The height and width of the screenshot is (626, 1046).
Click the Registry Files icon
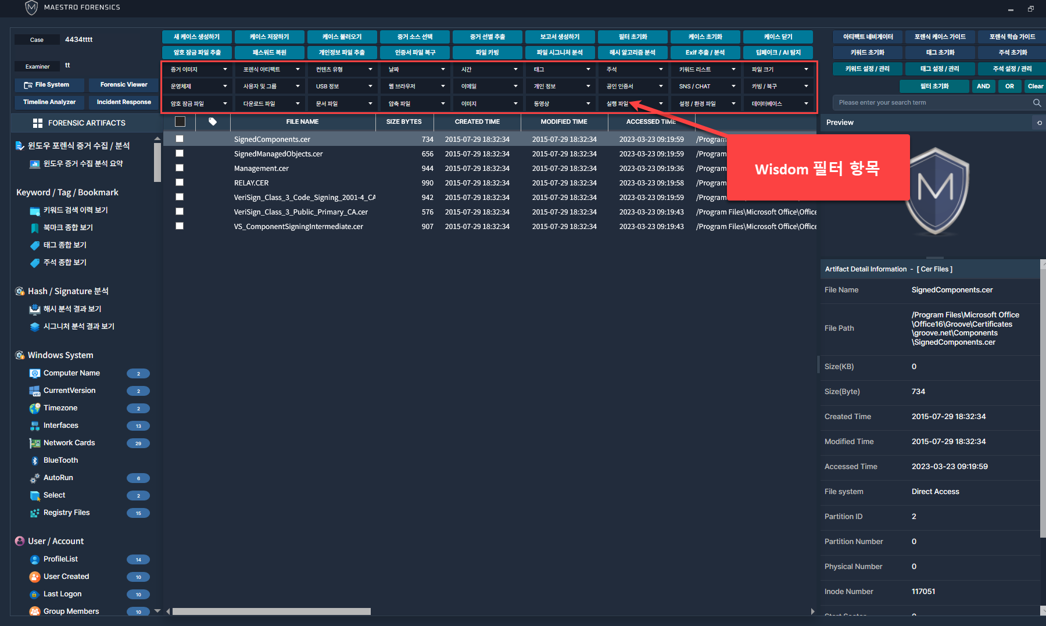(x=35, y=513)
